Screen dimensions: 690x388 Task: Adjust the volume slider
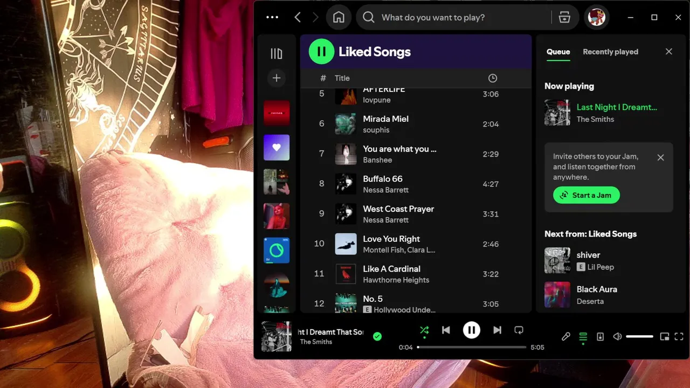point(639,336)
